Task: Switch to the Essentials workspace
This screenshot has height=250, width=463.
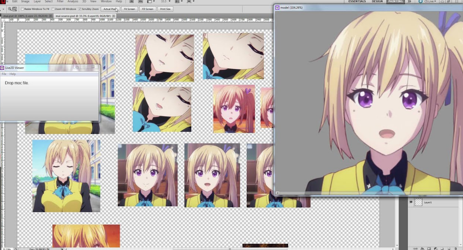Action: tap(357, 1)
